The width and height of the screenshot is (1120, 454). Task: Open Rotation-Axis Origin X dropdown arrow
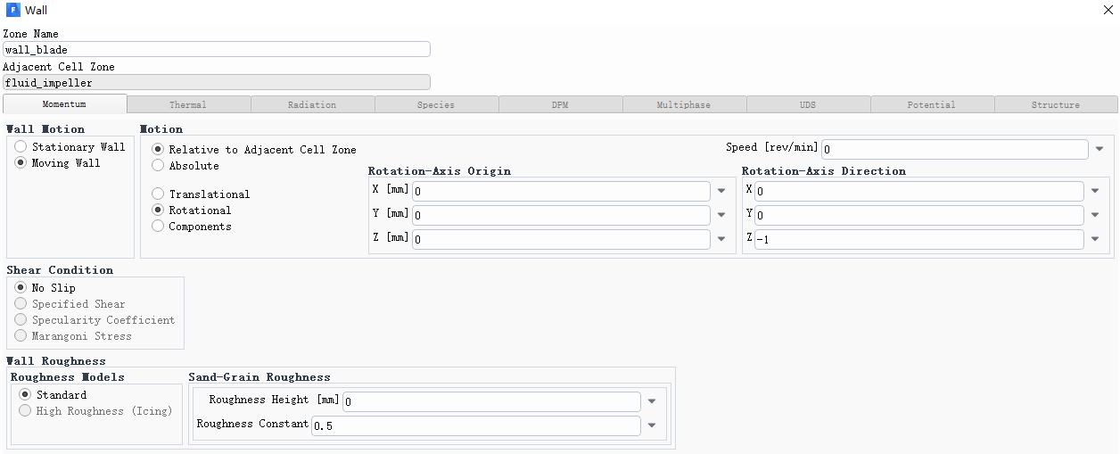[x=721, y=191]
